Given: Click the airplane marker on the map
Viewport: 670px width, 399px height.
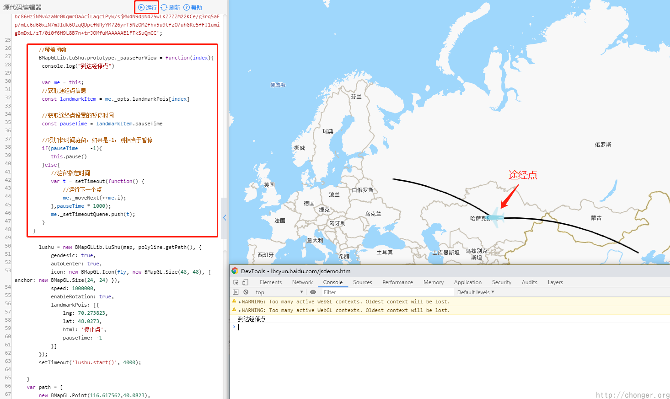Looking at the screenshot, I should click(x=496, y=216).
